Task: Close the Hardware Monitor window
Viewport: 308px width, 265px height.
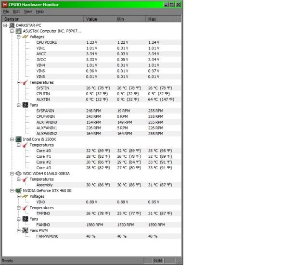Action: (x=178, y=4)
